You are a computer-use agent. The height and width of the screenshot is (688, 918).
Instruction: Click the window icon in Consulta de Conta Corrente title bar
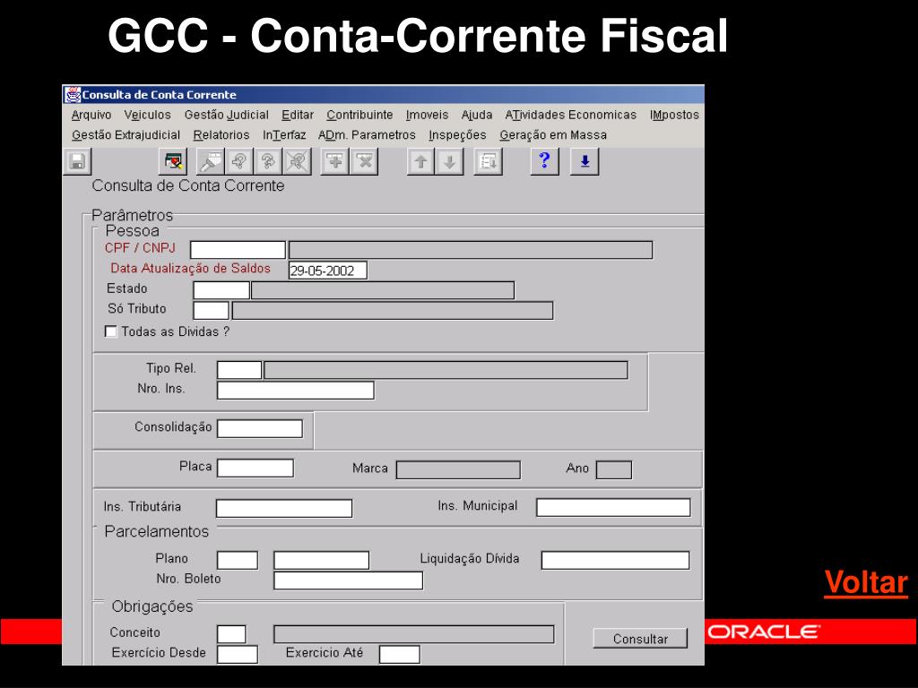coord(73,95)
